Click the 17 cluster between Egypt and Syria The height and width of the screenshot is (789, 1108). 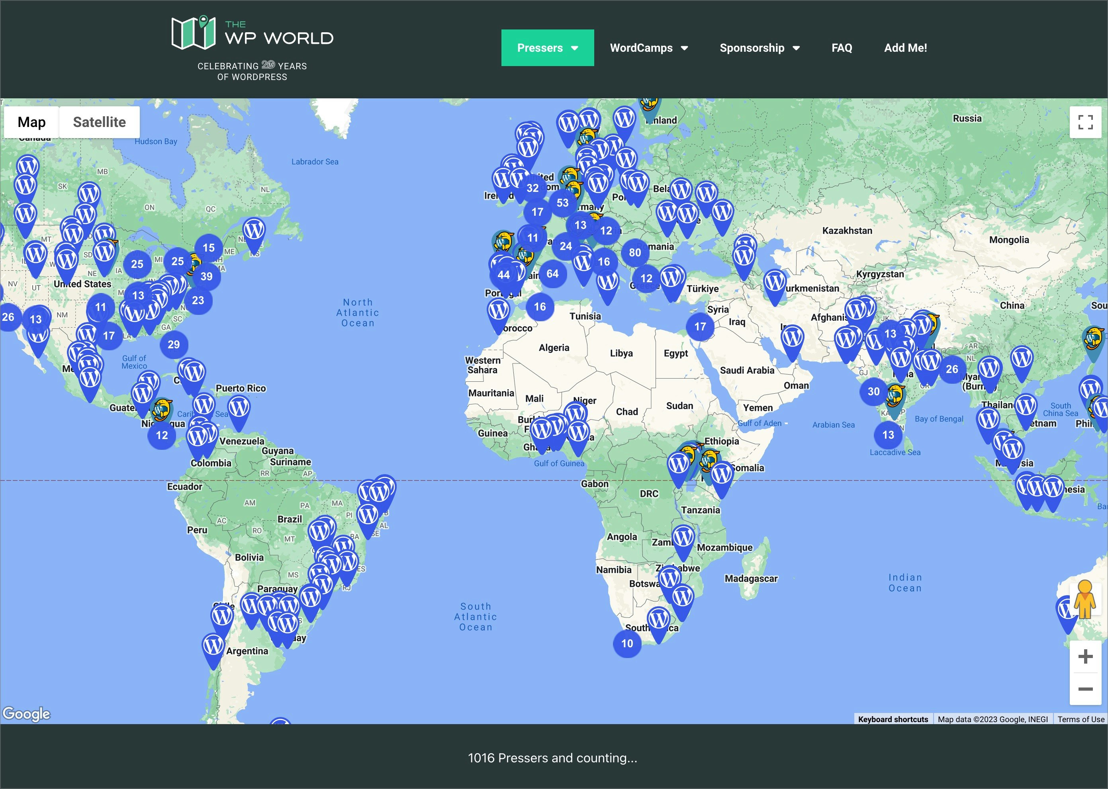pyautogui.click(x=700, y=326)
